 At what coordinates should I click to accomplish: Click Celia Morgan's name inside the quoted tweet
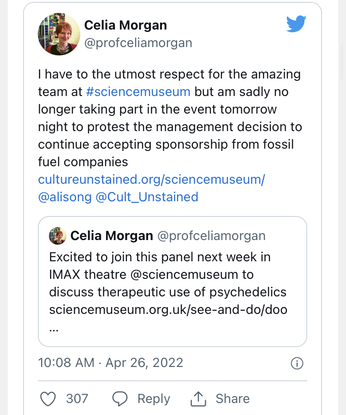[112, 236]
